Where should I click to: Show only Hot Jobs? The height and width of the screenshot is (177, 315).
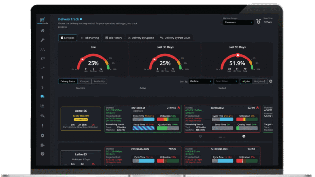pos(260,81)
